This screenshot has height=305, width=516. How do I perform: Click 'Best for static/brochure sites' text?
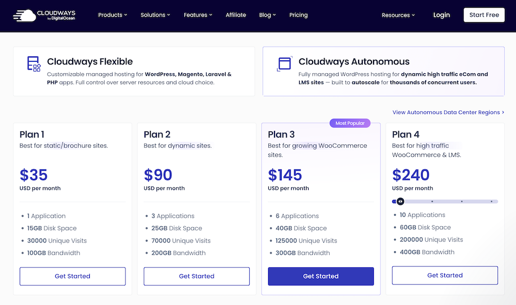[63, 146]
